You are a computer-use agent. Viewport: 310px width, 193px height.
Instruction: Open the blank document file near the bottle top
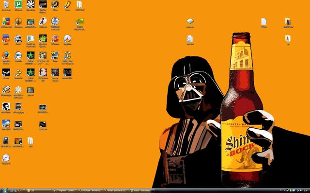pos(263,21)
